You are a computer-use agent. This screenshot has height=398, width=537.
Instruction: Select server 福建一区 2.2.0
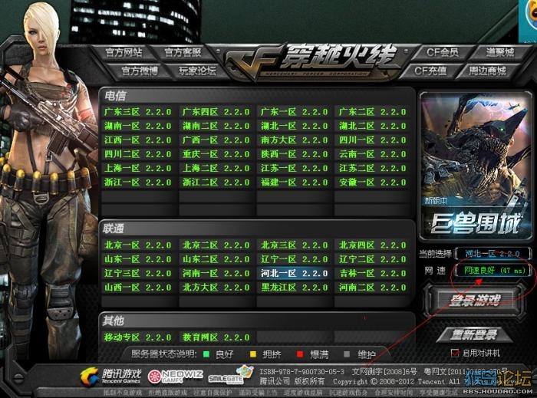pos(294,183)
